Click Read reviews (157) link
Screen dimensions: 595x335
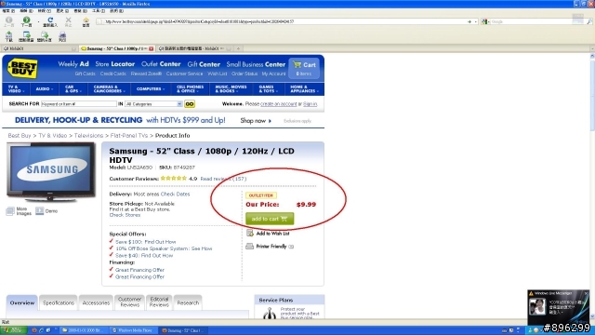(x=223, y=179)
